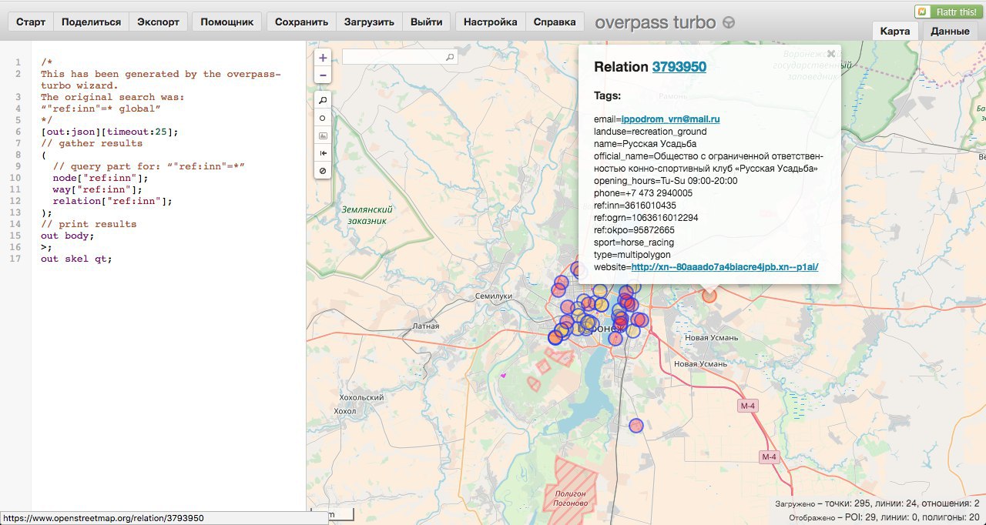Click the upper M-4 road shield
This screenshot has width=986, height=525.
pyautogui.click(x=748, y=406)
